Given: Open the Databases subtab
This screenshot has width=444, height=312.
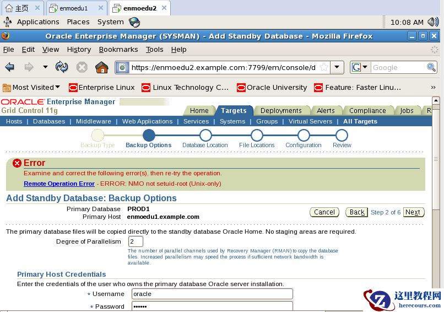Looking at the screenshot, I should 49,121.
